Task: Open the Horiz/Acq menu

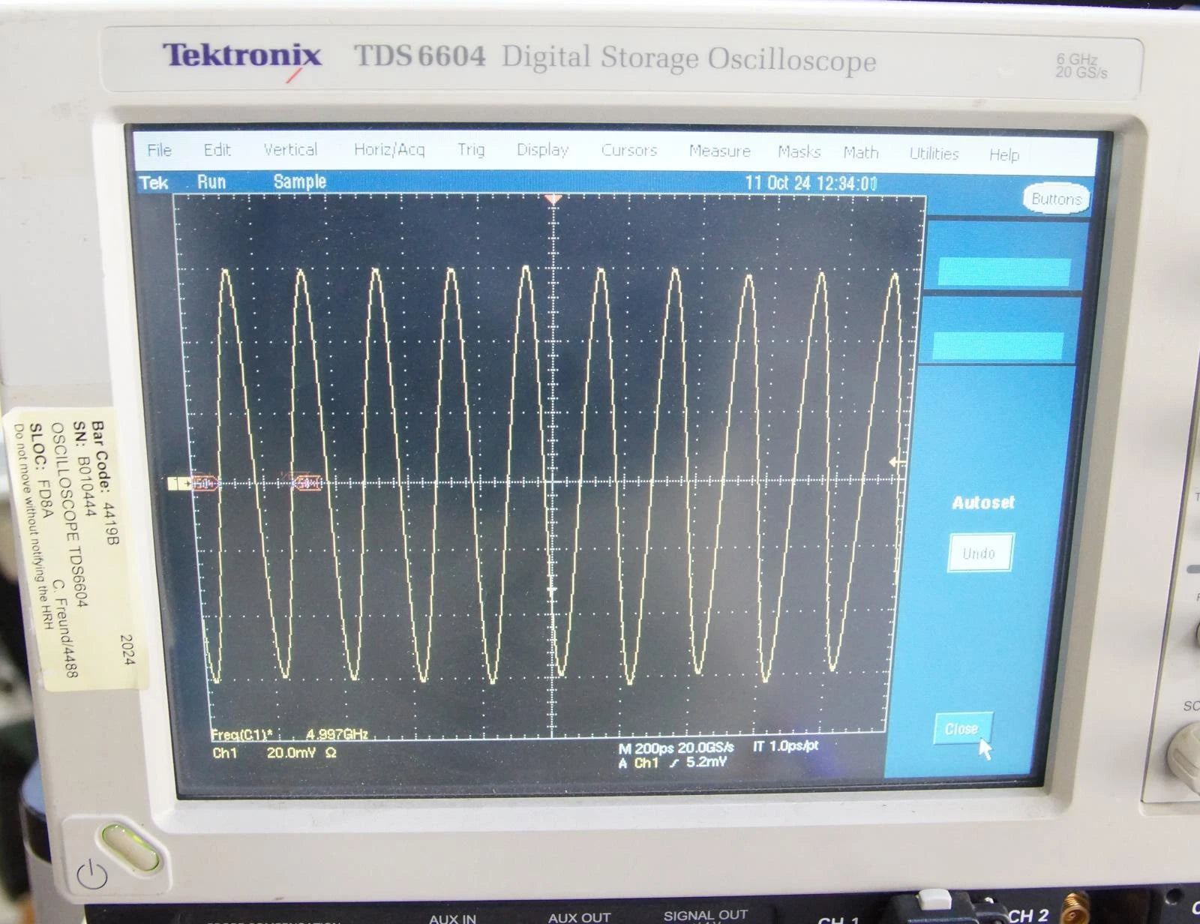Action: click(389, 149)
